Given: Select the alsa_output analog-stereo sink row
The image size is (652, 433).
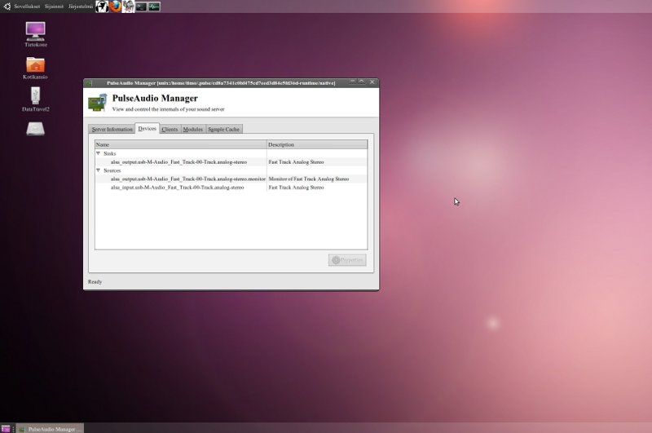Looking at the screenshot, I should tap(231, 161).
